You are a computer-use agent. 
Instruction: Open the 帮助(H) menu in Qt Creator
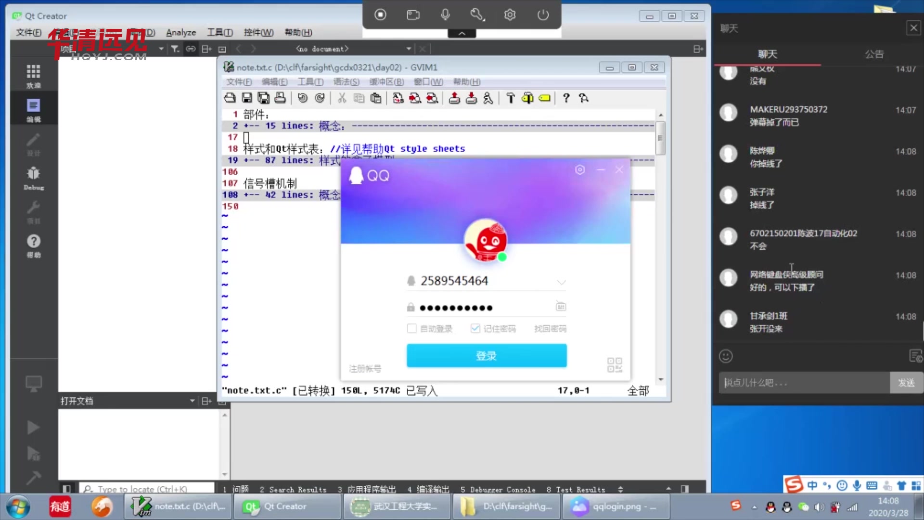tap(298, 32)
